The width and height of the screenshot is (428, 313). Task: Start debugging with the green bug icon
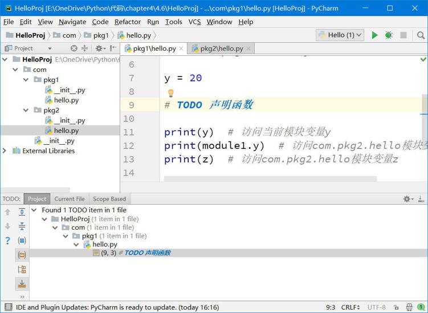point(389,35)
